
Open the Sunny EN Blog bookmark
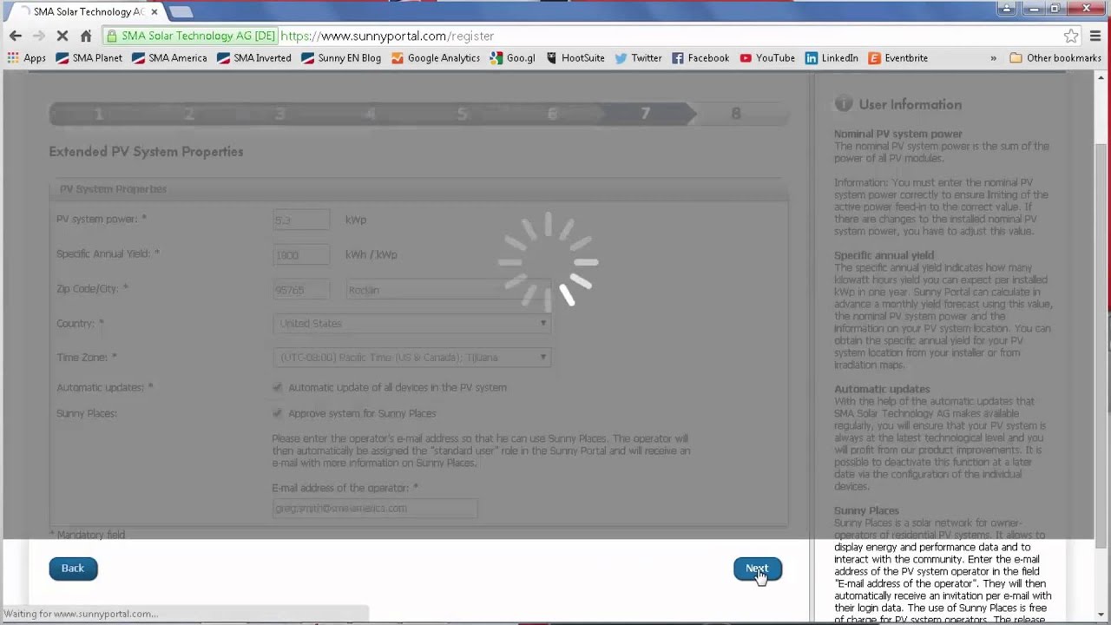tap(341, 58)
